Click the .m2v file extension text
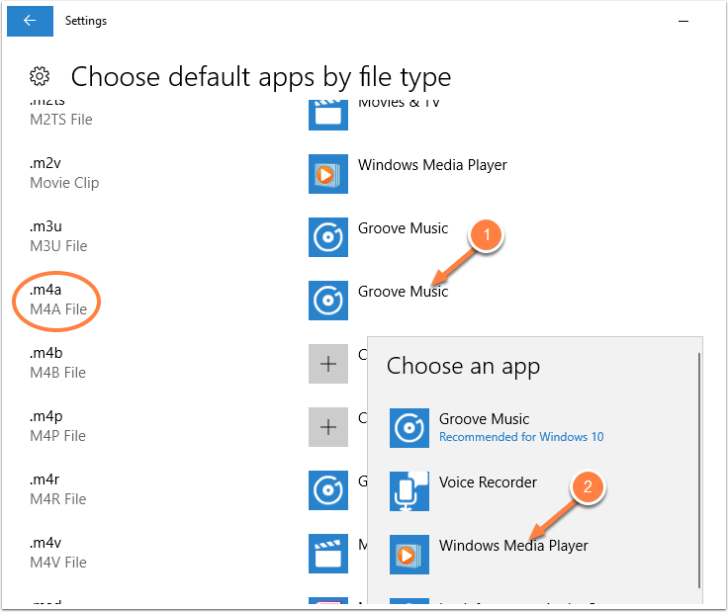 pos(45,163)
